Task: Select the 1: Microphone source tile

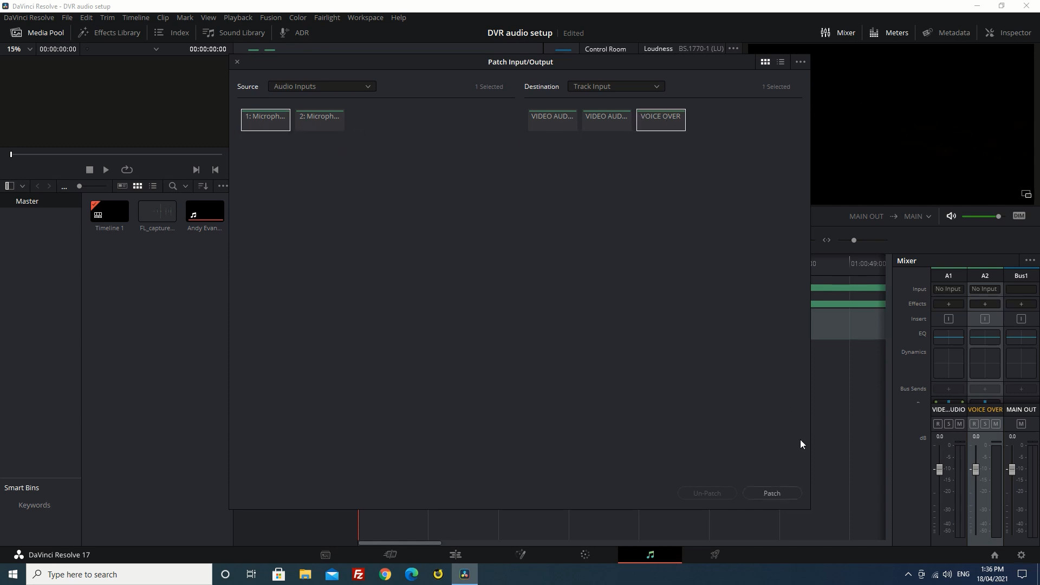Action: [265, 120]
